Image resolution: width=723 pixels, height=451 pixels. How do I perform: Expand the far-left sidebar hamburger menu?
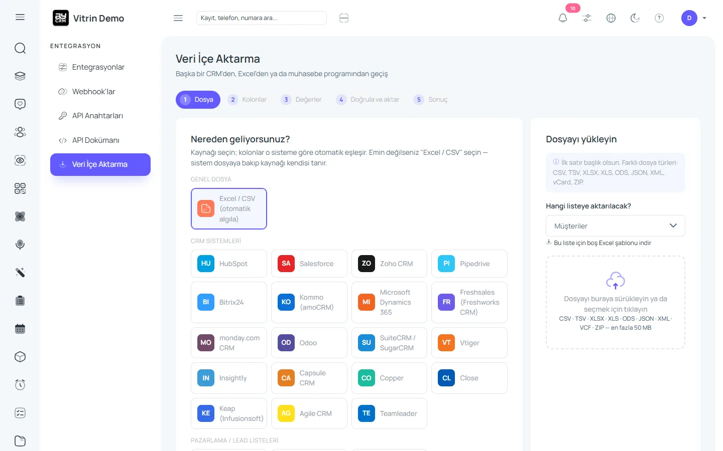coord(20,17)
